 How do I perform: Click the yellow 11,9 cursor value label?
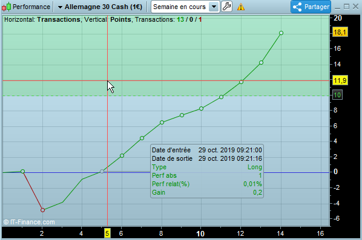click(x=340, y=80)
